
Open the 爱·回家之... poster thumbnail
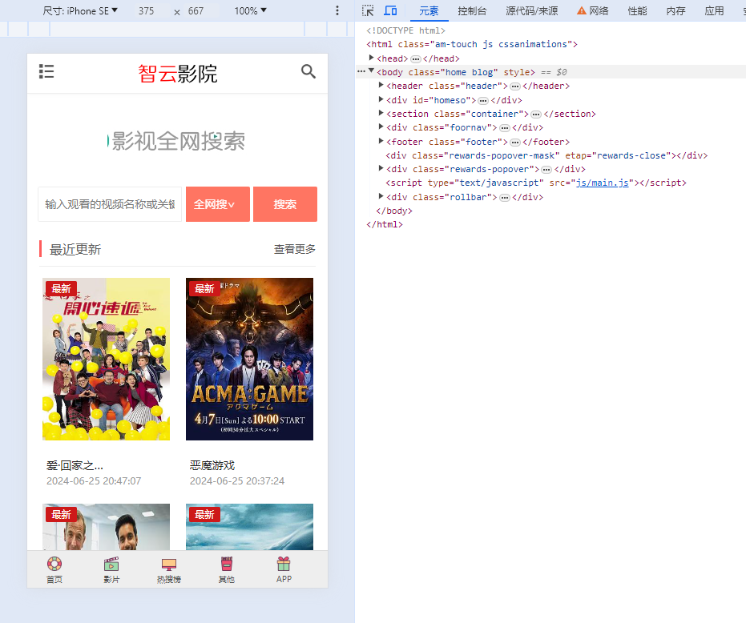(x=106, y=359)
